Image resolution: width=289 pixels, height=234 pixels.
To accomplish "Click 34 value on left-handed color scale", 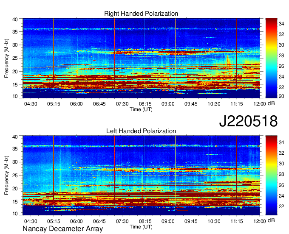I will click(281, 142).
